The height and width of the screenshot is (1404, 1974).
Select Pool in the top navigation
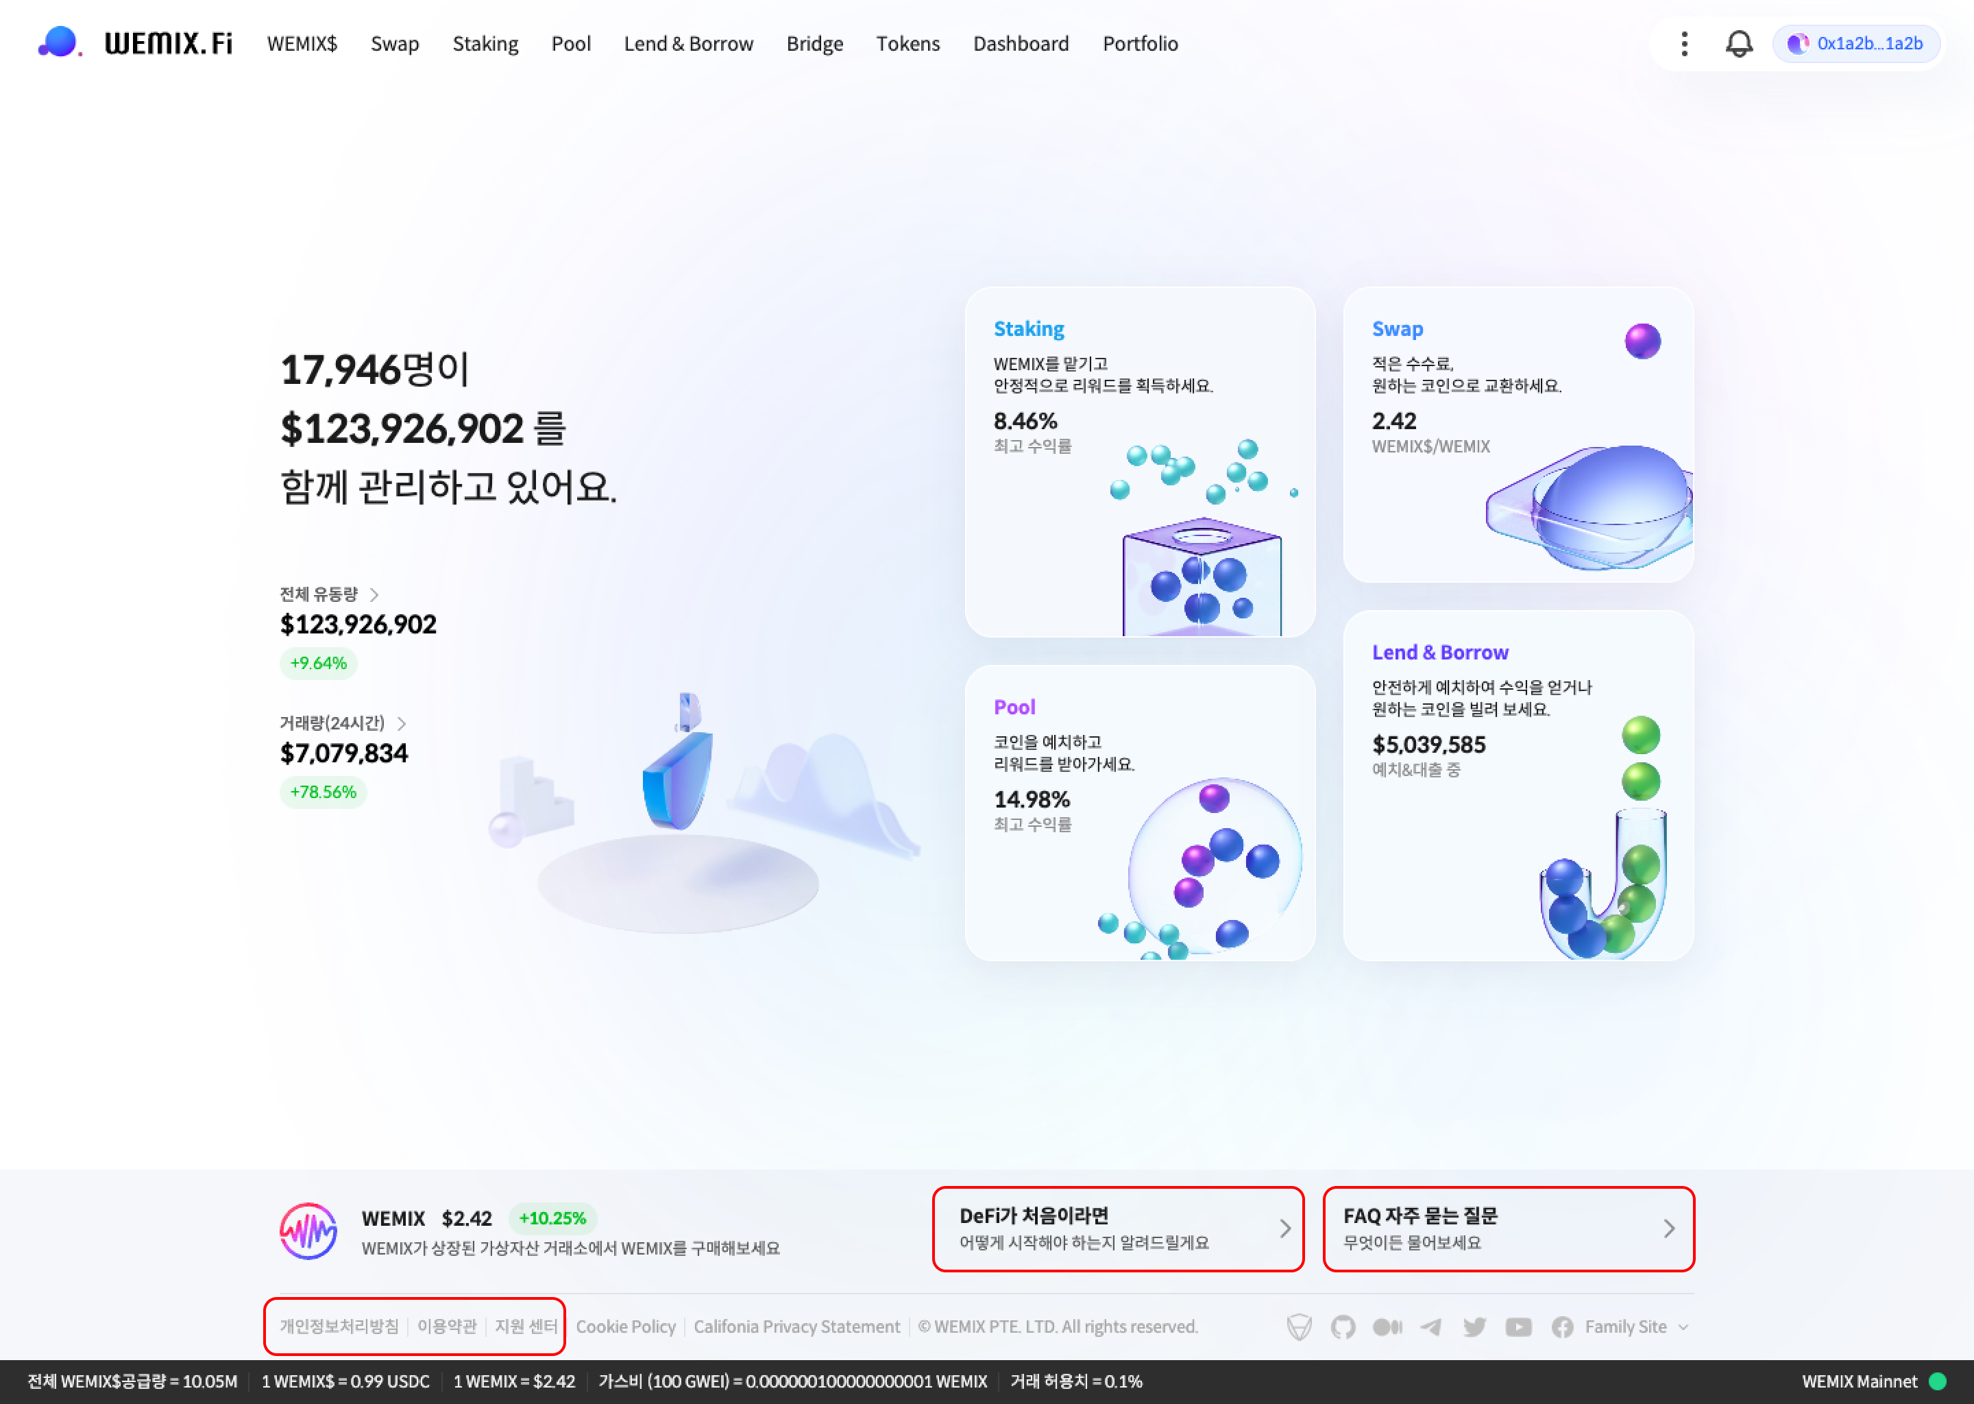tap(571, 43)
